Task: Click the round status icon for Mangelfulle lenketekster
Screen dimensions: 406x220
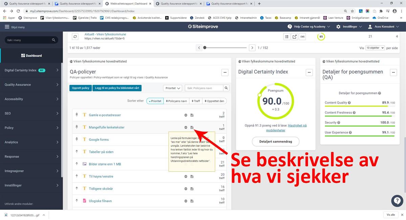Action: click(x=186, y=127)
